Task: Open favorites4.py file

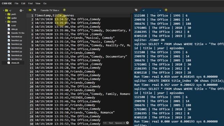Action: tap(16, 48)
